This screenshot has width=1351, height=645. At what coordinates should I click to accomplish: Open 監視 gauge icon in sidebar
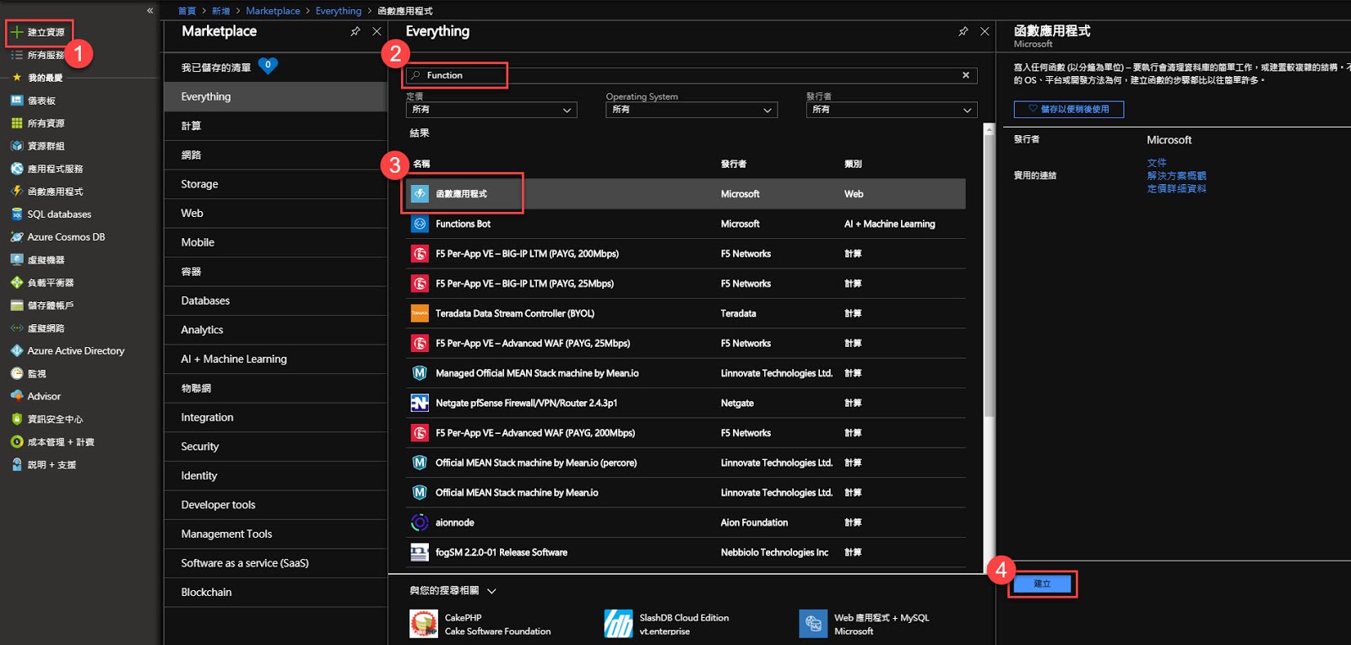[x=16, y=374]
